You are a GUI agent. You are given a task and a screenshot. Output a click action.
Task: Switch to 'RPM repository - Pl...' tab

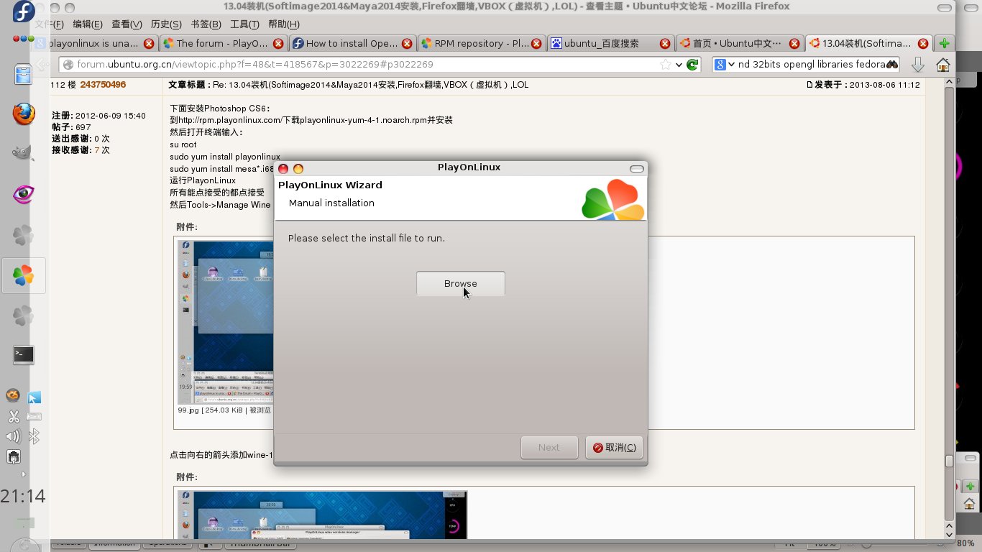tap(480, 43)
